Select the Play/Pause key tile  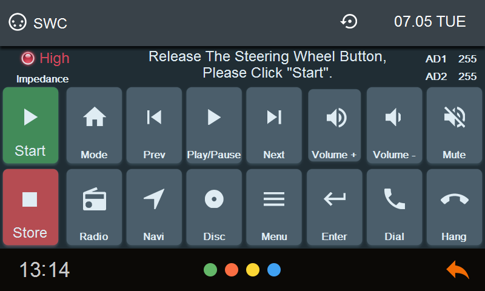pyautogui.click(x=214, y=125)
